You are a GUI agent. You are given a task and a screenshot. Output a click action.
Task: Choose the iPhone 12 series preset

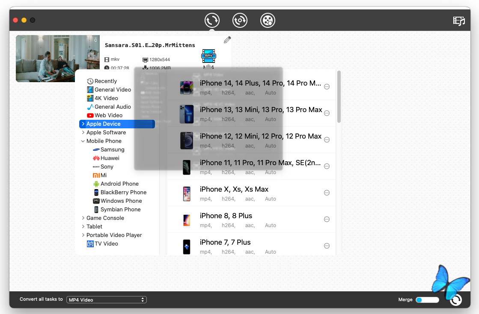pos(251,140)
